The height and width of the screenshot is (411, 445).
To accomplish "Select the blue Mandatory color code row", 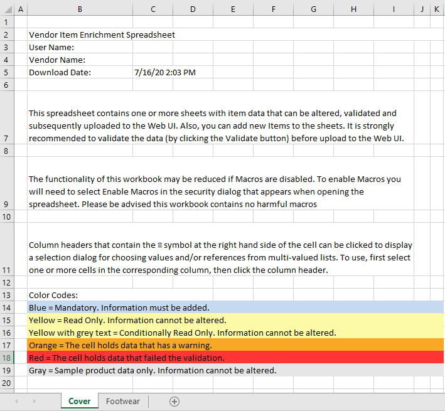I will 235,307.
